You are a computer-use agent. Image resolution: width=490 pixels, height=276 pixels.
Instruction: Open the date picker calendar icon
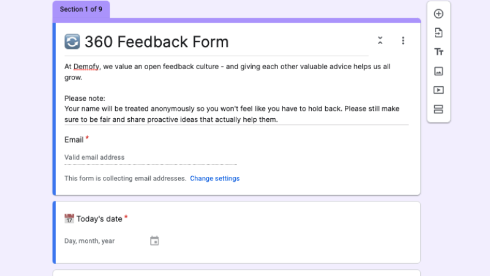point(154,241)
